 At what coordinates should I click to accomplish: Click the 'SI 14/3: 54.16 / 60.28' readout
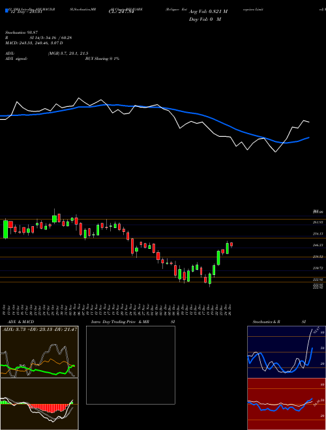point(51,38)
